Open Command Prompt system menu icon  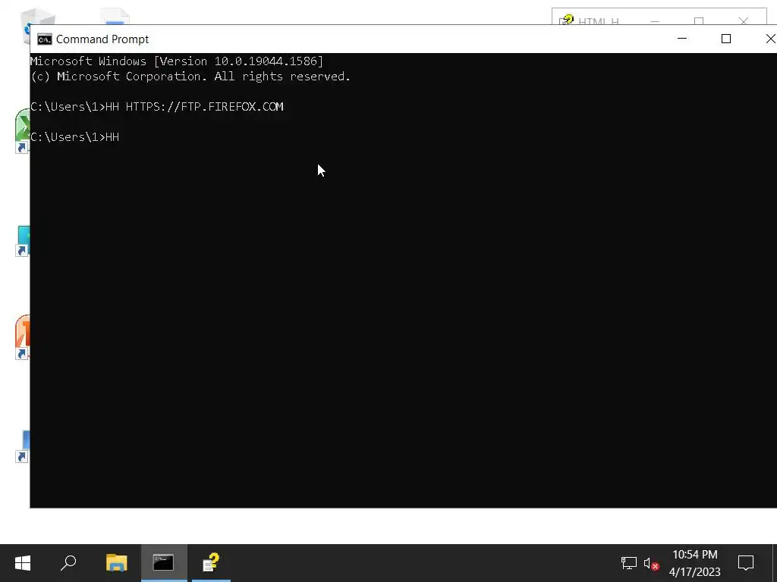click(45, 39)
